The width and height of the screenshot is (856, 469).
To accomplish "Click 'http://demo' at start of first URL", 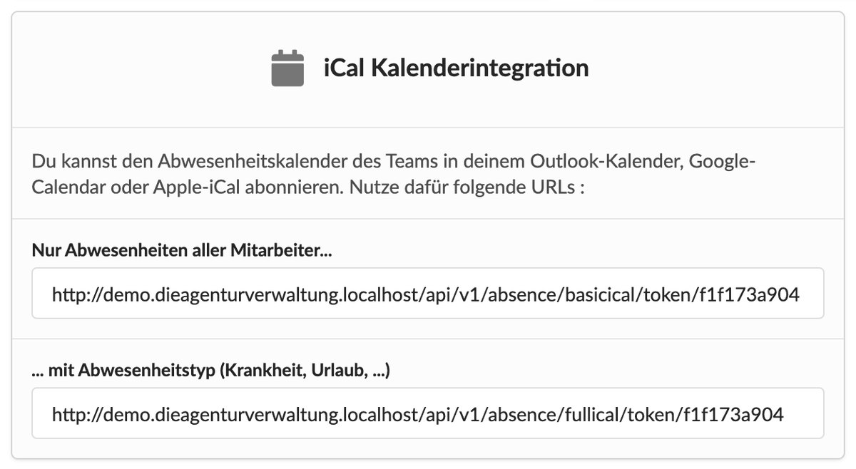I will tap(91, 294).
